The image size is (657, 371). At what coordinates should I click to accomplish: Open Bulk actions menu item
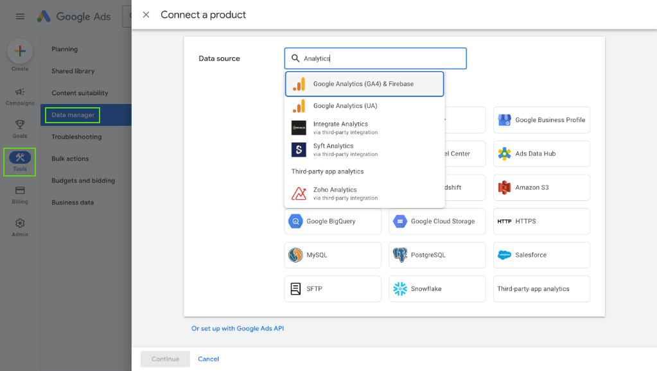[x=70, y=159]
